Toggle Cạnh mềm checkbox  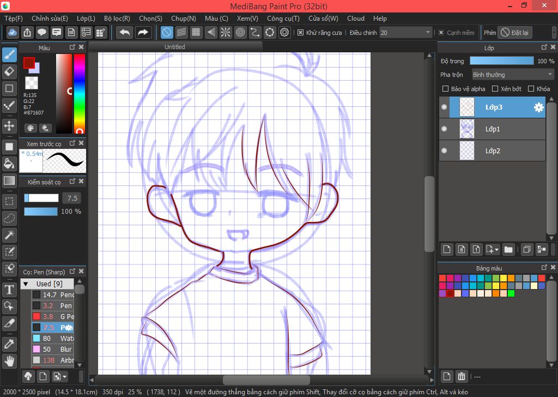point(441,32)
